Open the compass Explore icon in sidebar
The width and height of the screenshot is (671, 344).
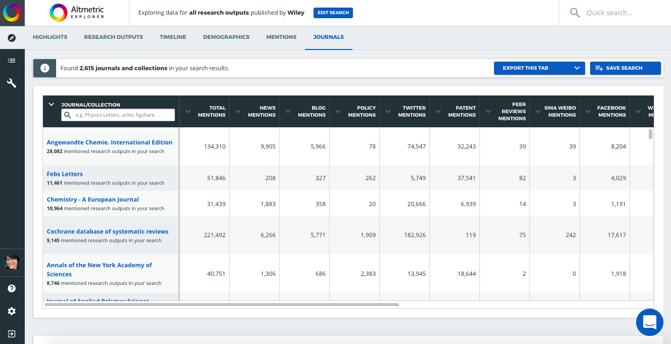click(x=12, y=38)
